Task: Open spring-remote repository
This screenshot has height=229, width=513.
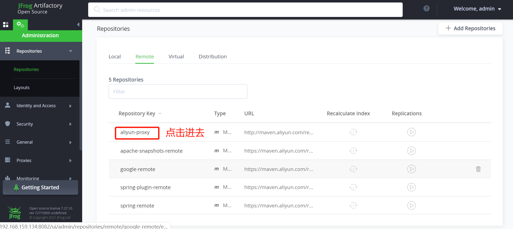Action: point(137,206)
